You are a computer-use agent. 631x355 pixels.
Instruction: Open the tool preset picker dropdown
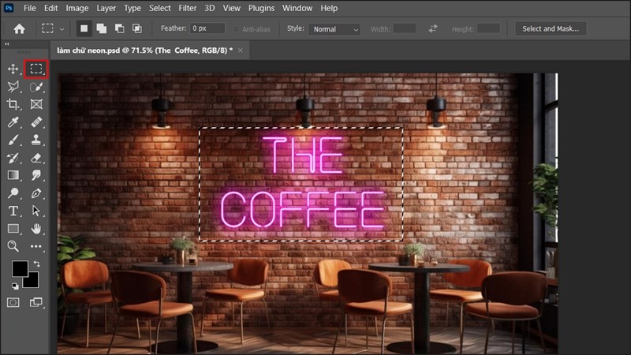pyautogui.click(x=62, y=29)
